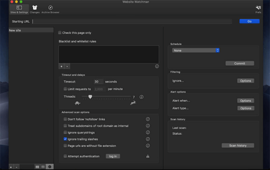Add a new site with sidebar plus
This screenshot has width=270, height=170.
point(11,167)
